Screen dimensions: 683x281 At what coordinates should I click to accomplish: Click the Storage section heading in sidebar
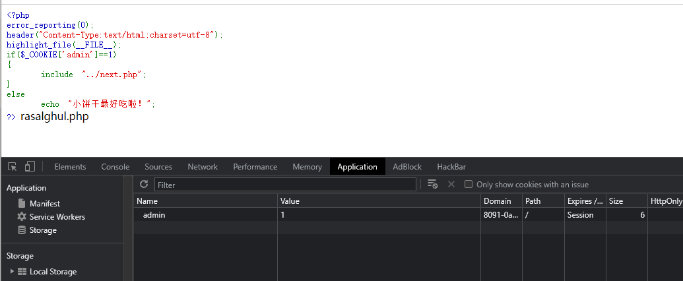pos(20,256)
